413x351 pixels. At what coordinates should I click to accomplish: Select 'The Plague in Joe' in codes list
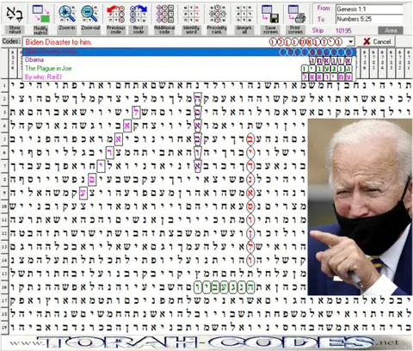pyautogui.click(x=189, y=69)
